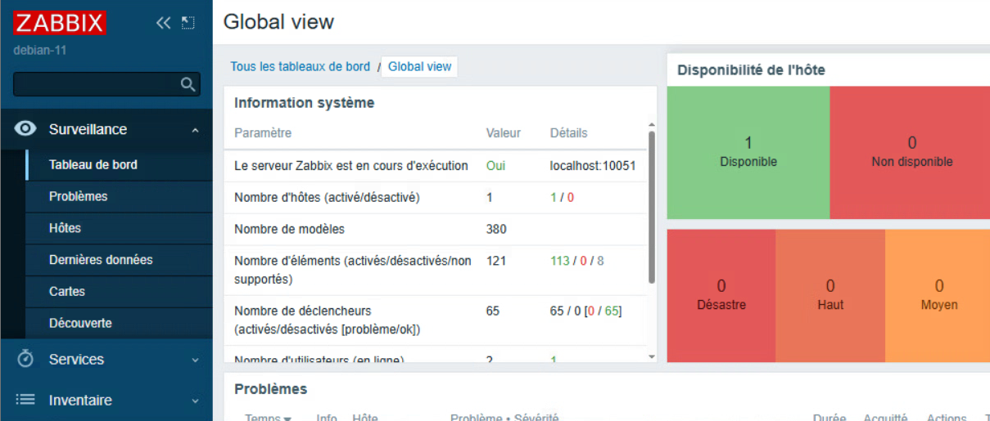The image size is (990, 421).
Task: Click the green Disponible host tile
Action: pos(748,152)
